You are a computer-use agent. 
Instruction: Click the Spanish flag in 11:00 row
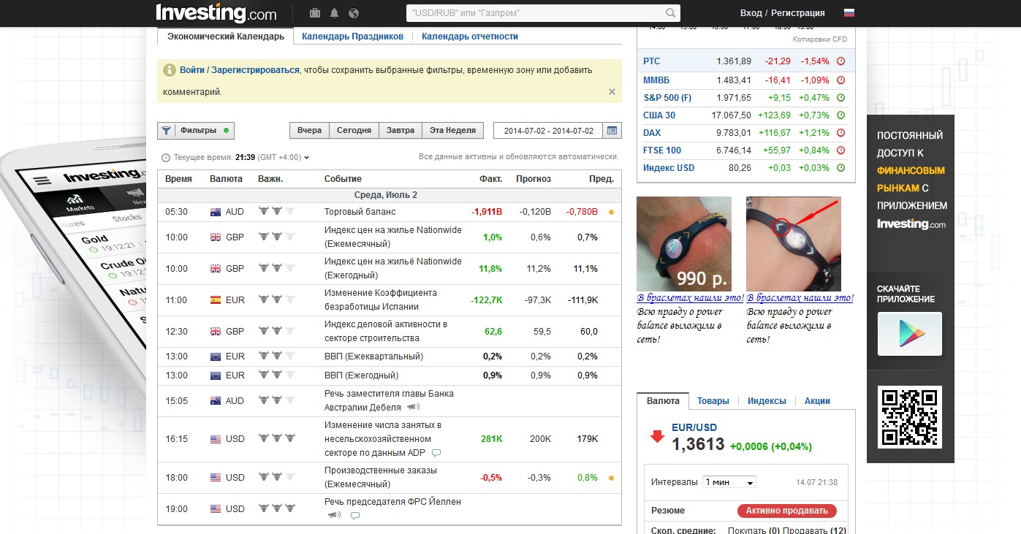click(x=216, y=300)
